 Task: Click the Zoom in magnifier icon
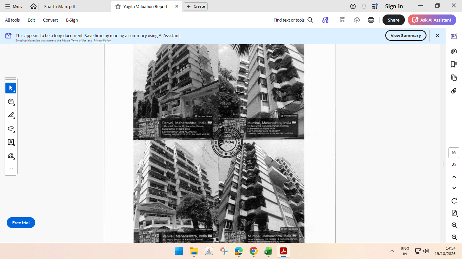454,225
